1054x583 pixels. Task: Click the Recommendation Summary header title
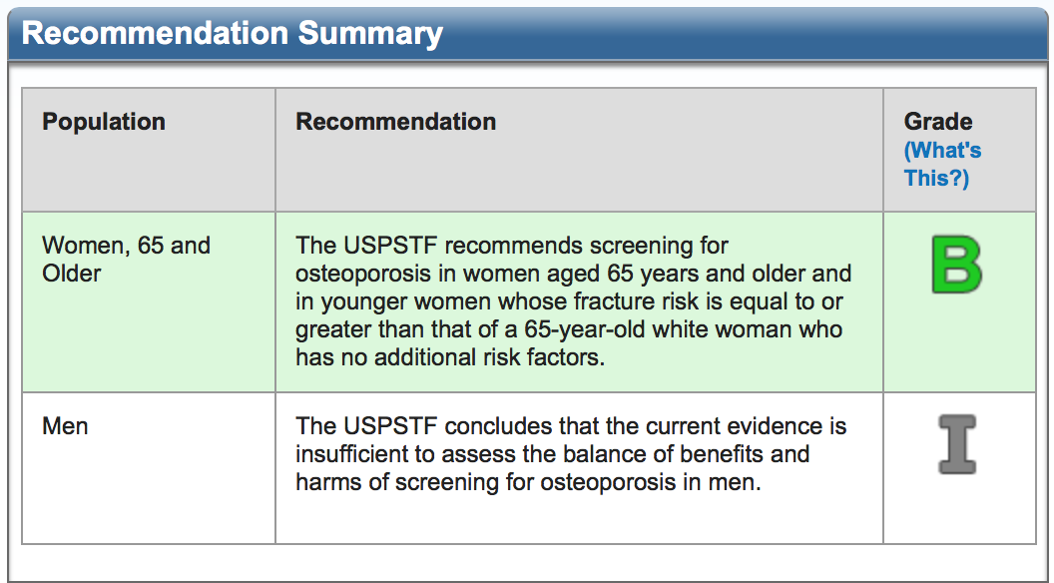point(232,33)
